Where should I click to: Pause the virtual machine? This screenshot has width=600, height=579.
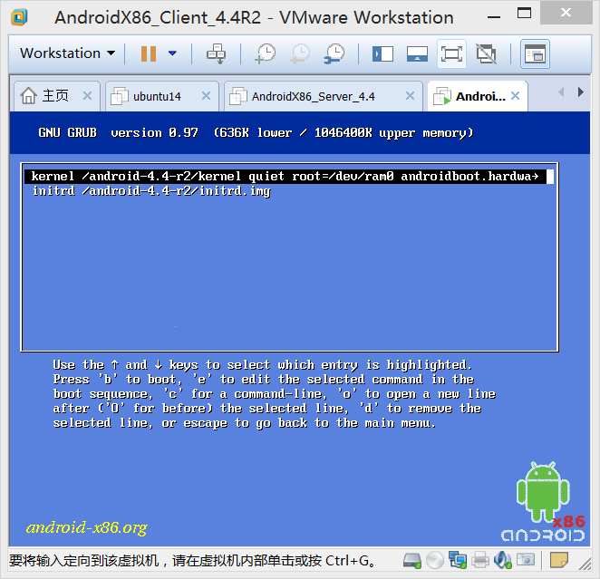(149, 53)
